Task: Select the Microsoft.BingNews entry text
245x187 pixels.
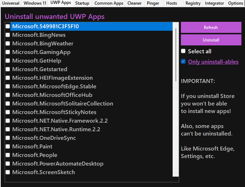Action: [x=39, y=35]
